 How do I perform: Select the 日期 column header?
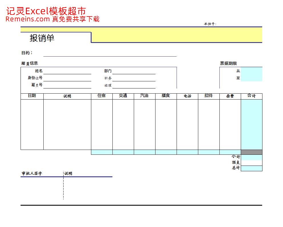click(32, 96)
